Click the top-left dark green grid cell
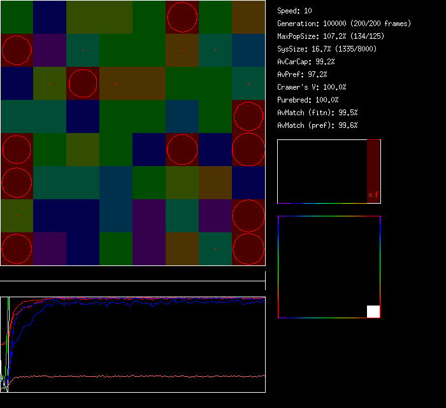 pos(17,17)
